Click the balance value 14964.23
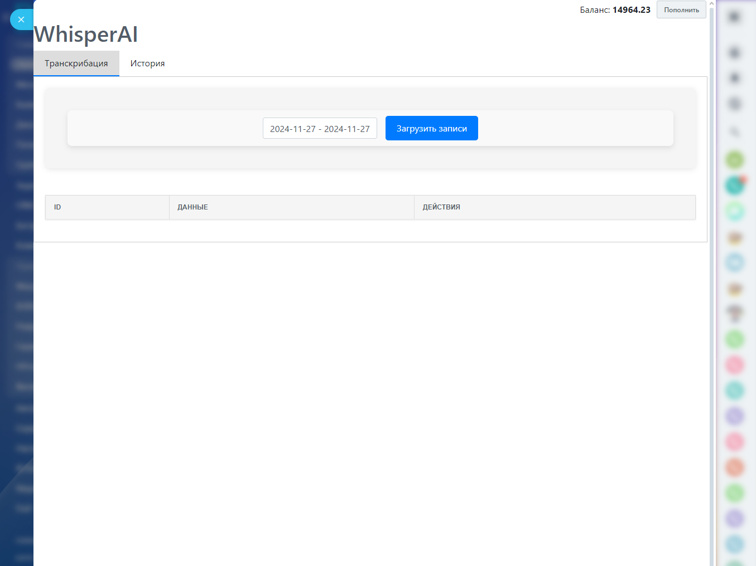Viewport: 756px width, 566px height. point(632,10)
